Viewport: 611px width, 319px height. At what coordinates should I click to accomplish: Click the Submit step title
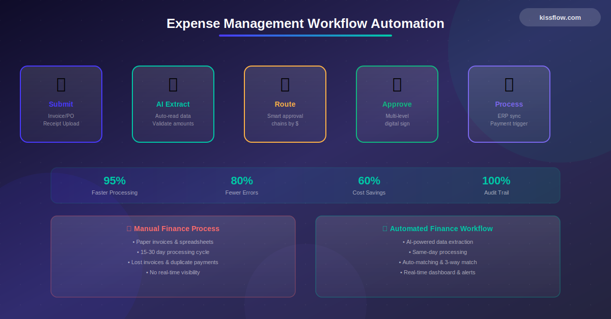pyautogui.click(x=61, y=104)
